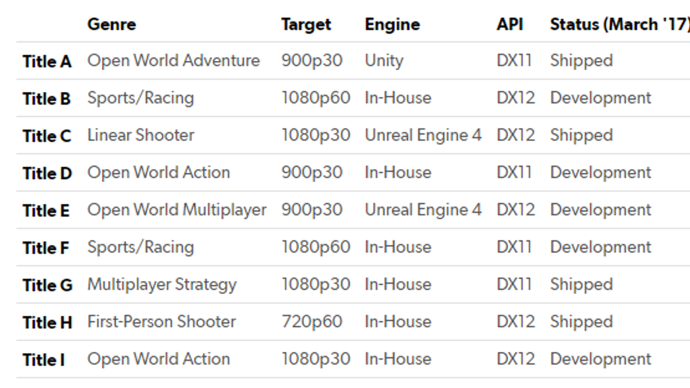Click the First-Person Shooter genre cell
Screen dimensions: 690x388
pos(161,322)
